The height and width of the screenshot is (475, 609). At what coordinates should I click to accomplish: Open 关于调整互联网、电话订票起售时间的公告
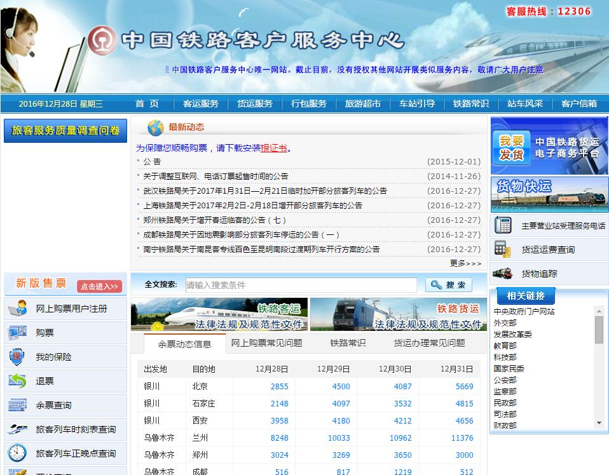coord(216,176)
